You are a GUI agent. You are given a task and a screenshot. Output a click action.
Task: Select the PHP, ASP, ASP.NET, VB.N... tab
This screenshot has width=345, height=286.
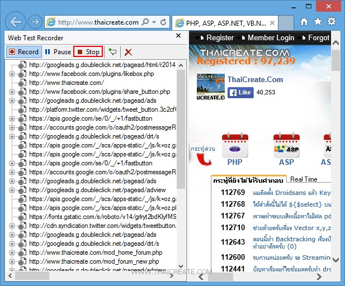point(224,23)
